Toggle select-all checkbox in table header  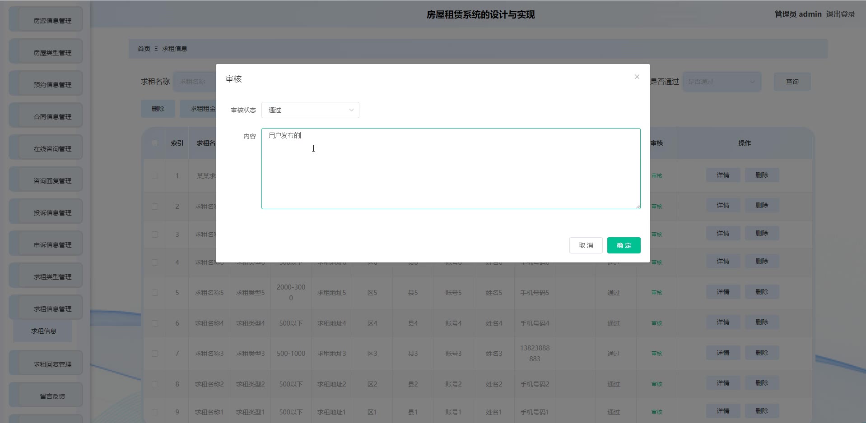(155, 143)
